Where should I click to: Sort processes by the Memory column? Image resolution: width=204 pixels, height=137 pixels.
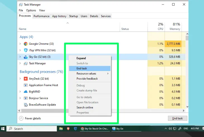point(175,29)
